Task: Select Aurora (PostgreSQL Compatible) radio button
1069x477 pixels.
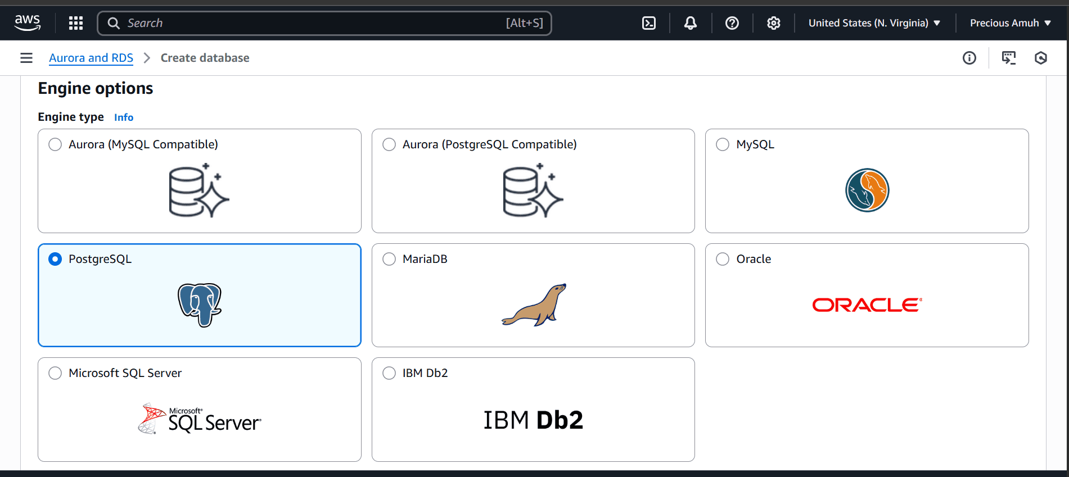Action: click(x=389, y=144)
